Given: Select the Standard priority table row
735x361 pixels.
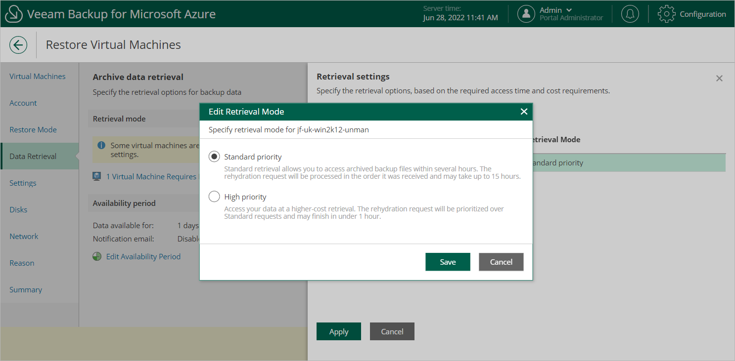Looking at the screenshot, I should point(629,162).
